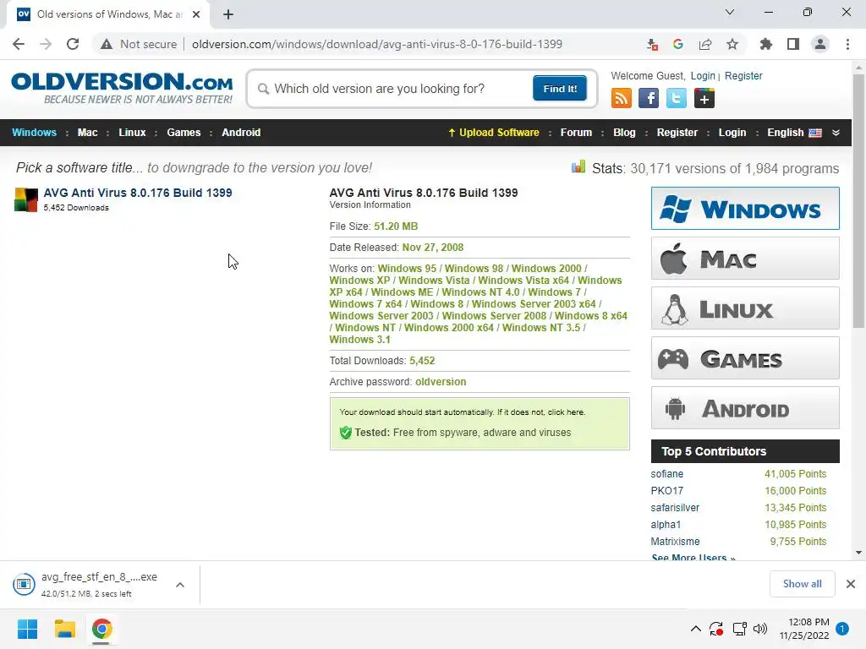Select the Android nav menu item
Screen dimensions: 866x649
241,133
